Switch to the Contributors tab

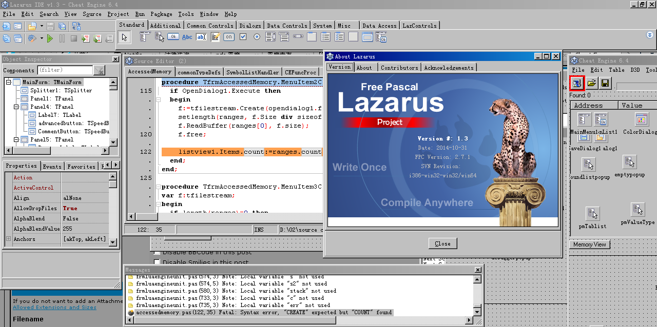click(399, 68)
